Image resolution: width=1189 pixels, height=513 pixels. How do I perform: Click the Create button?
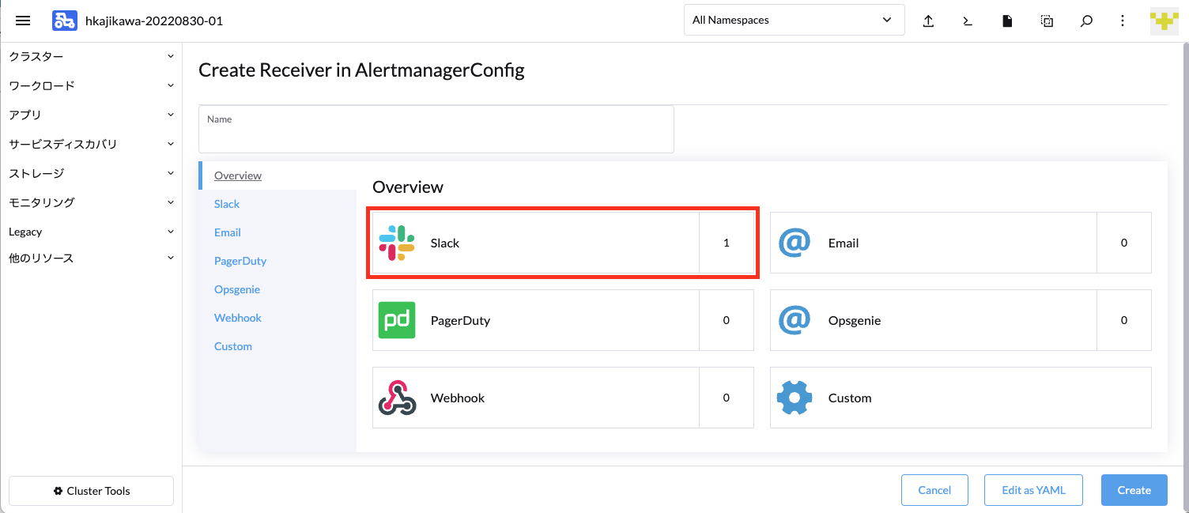point(1134,490)
